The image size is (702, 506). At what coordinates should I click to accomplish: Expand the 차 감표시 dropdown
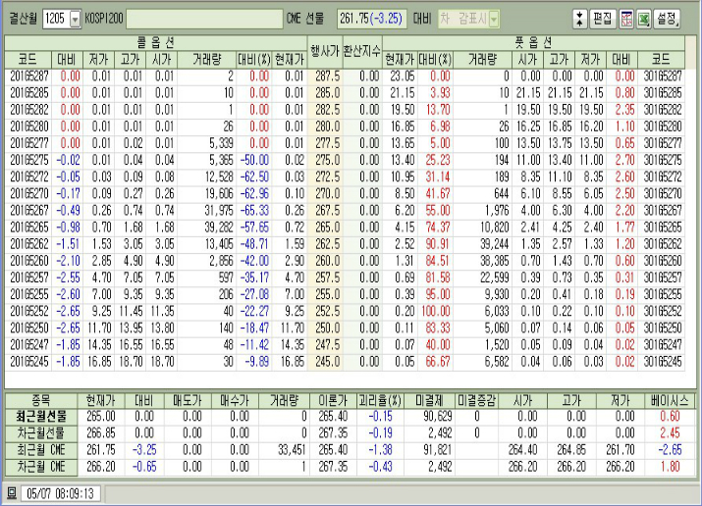tap(493, 19)
